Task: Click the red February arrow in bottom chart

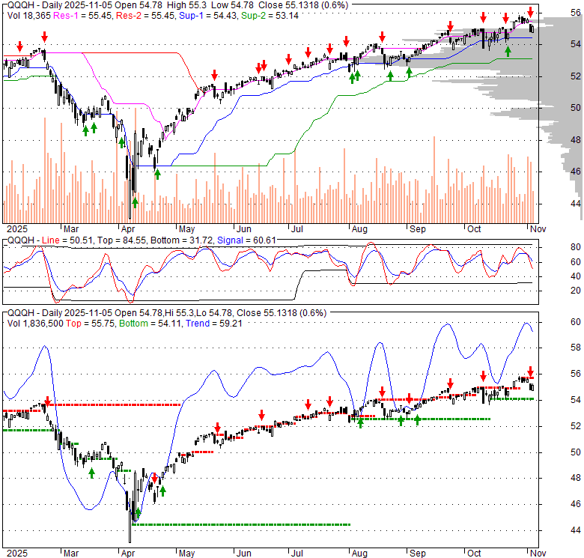Action: point(47,403)
